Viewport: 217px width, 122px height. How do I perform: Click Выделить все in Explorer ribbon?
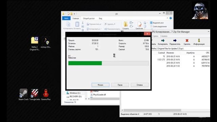point(157,23)
